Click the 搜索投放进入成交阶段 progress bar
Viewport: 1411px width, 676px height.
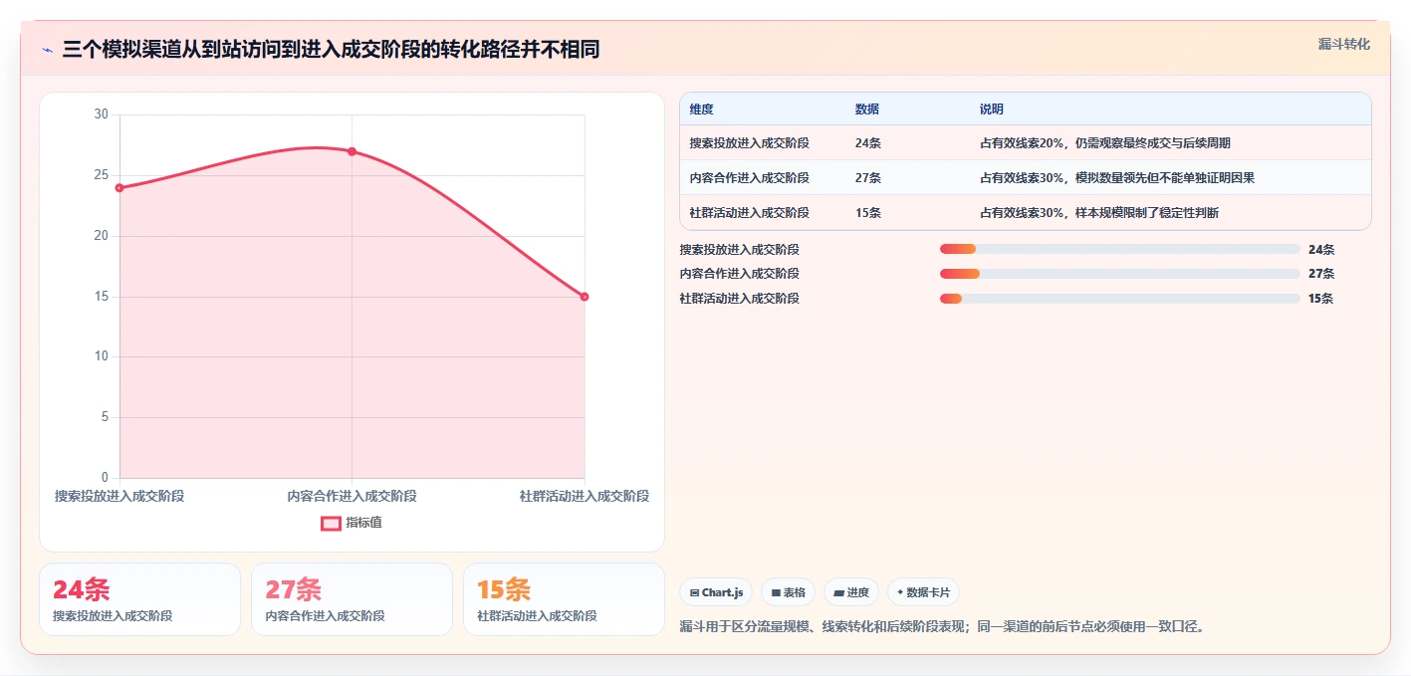tap(1119, 249)
